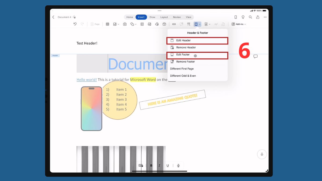This screenshot has width=322, height=181.
Task: Open the Layout tab
Action: pyautogui.click(x=164, y=17)
